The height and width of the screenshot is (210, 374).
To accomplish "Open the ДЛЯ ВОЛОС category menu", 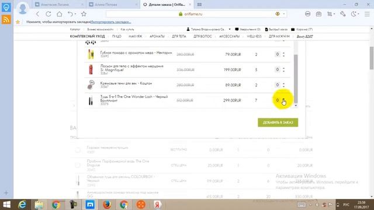I will click(x=203, y=36).
